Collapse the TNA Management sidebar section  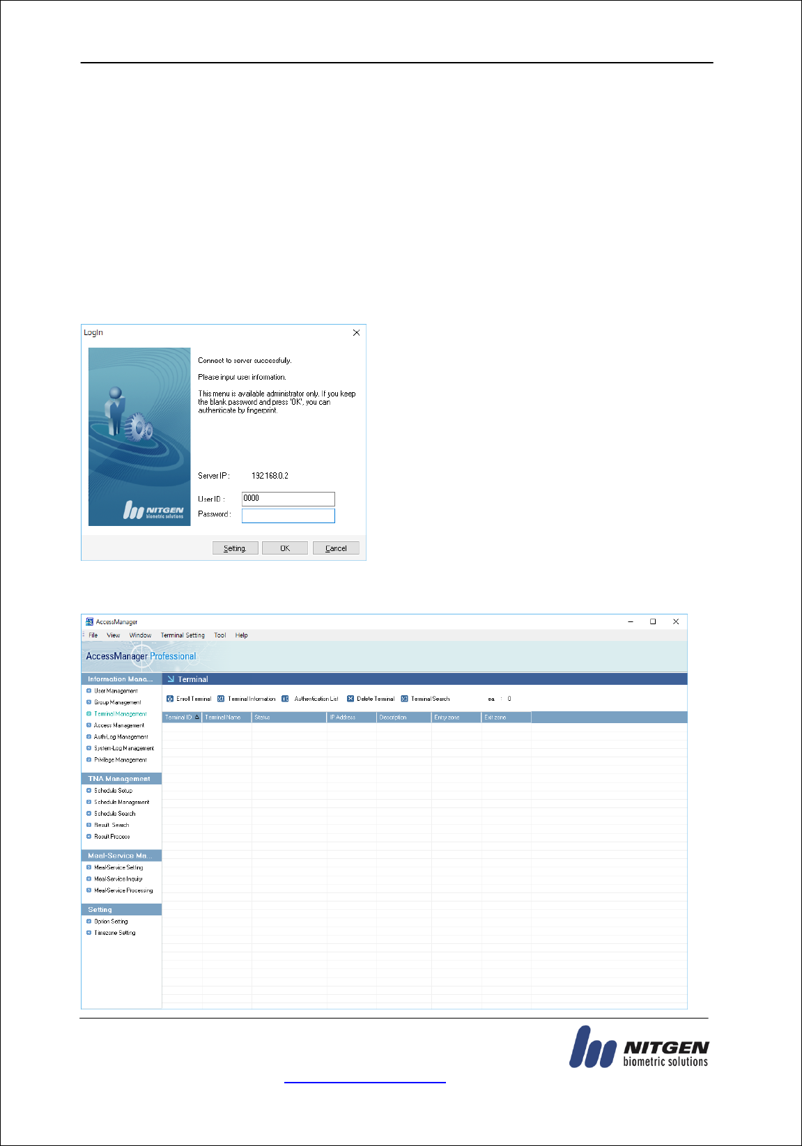pos(121,779)
